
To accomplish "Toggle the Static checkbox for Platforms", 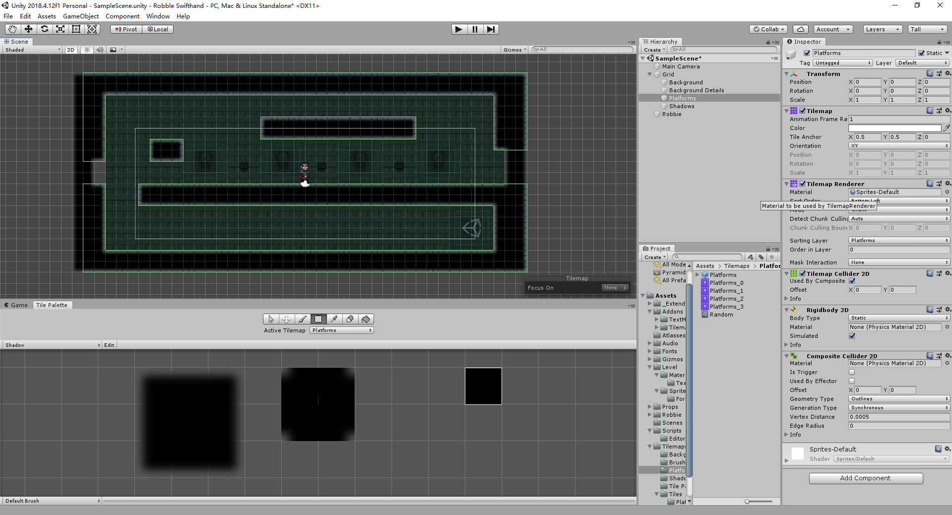I will point(921,53).
